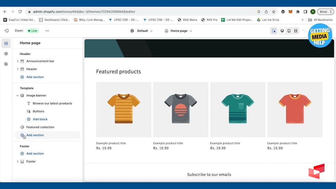Open the Sections panel in left sidebar
This screenshot has width=336, height=189.
[6, 44]
